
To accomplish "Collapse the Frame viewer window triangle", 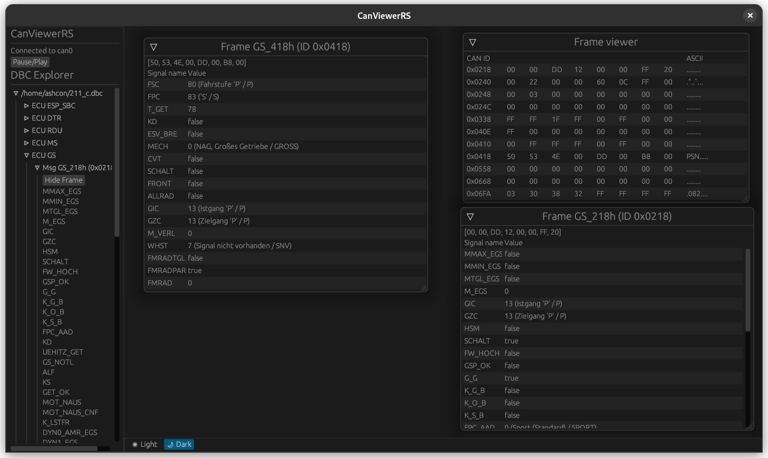I will coord(473,43).
